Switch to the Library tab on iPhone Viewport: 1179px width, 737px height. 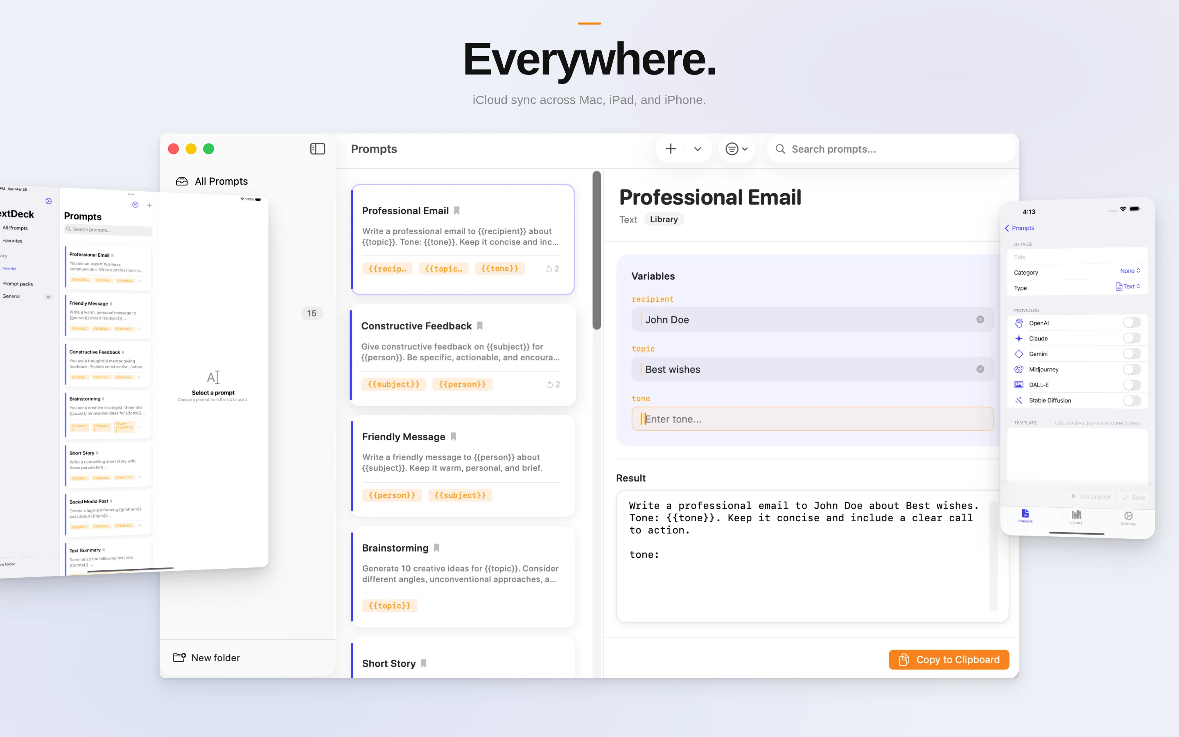tap(1076, 516)
